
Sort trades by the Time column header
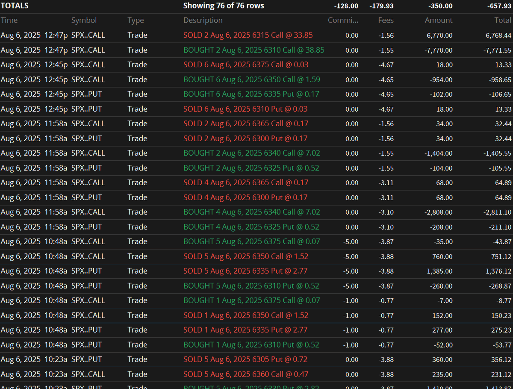pos(9,20)
